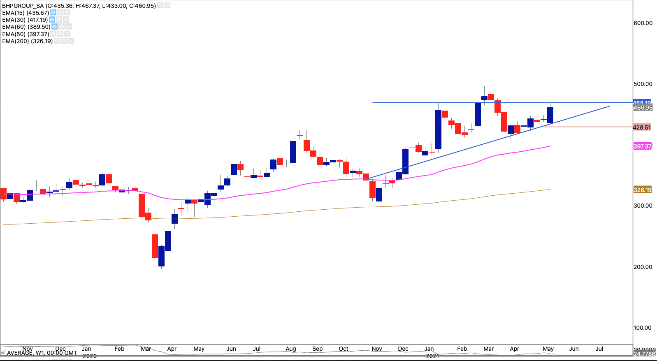
Task: Remove the EMA(60) indicator
Action: [x=68, y=27]
